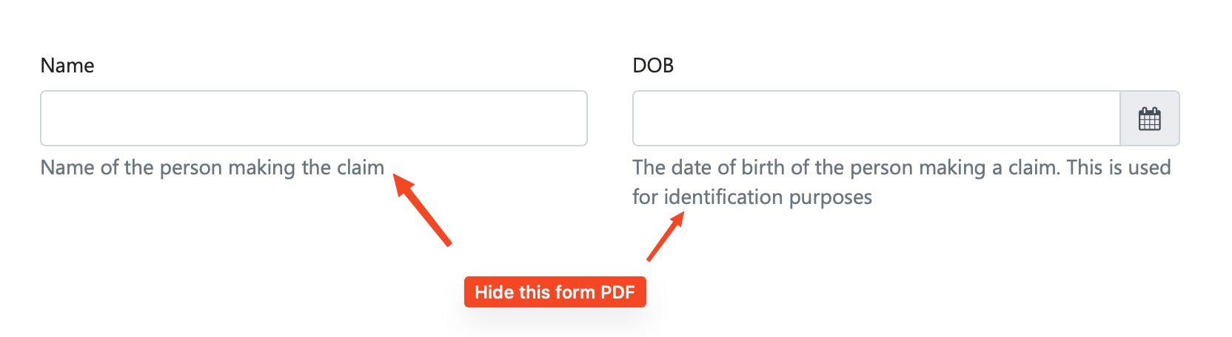Screen dimensions: 1232x337
Task: Click the "Name of the person making the claim" text
Action: coord(212,168)
